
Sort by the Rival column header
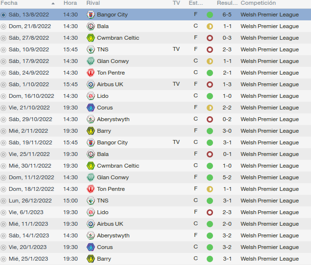tap(93, 3)
